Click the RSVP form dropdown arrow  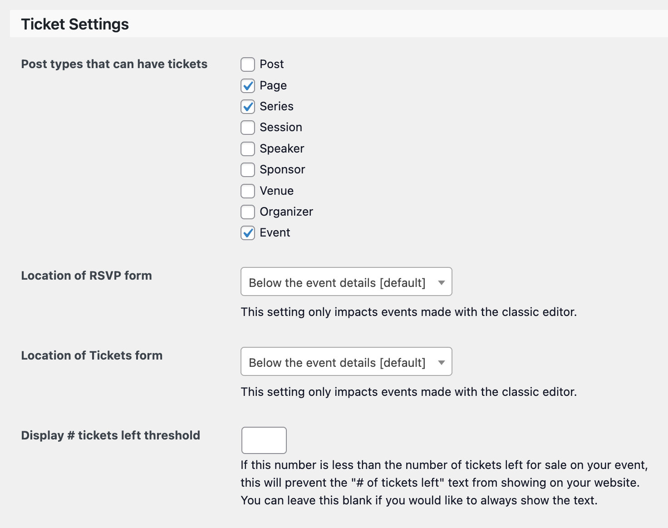pos(441,282)
